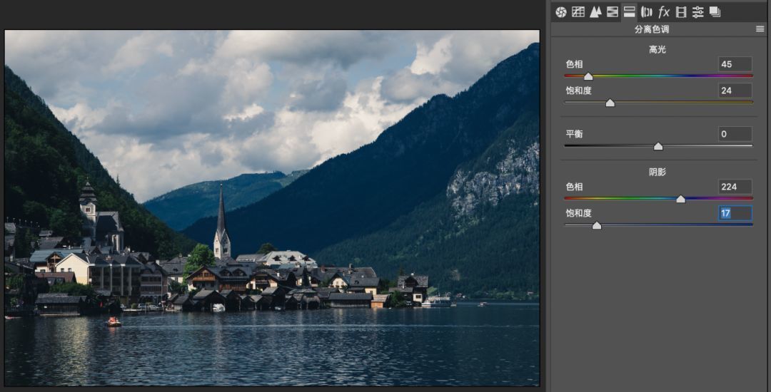Image resolution: width=771 pixels, height=392 pixels.
Task: Open the Calibration filmstrip icon
Action: tap(681, 12)
